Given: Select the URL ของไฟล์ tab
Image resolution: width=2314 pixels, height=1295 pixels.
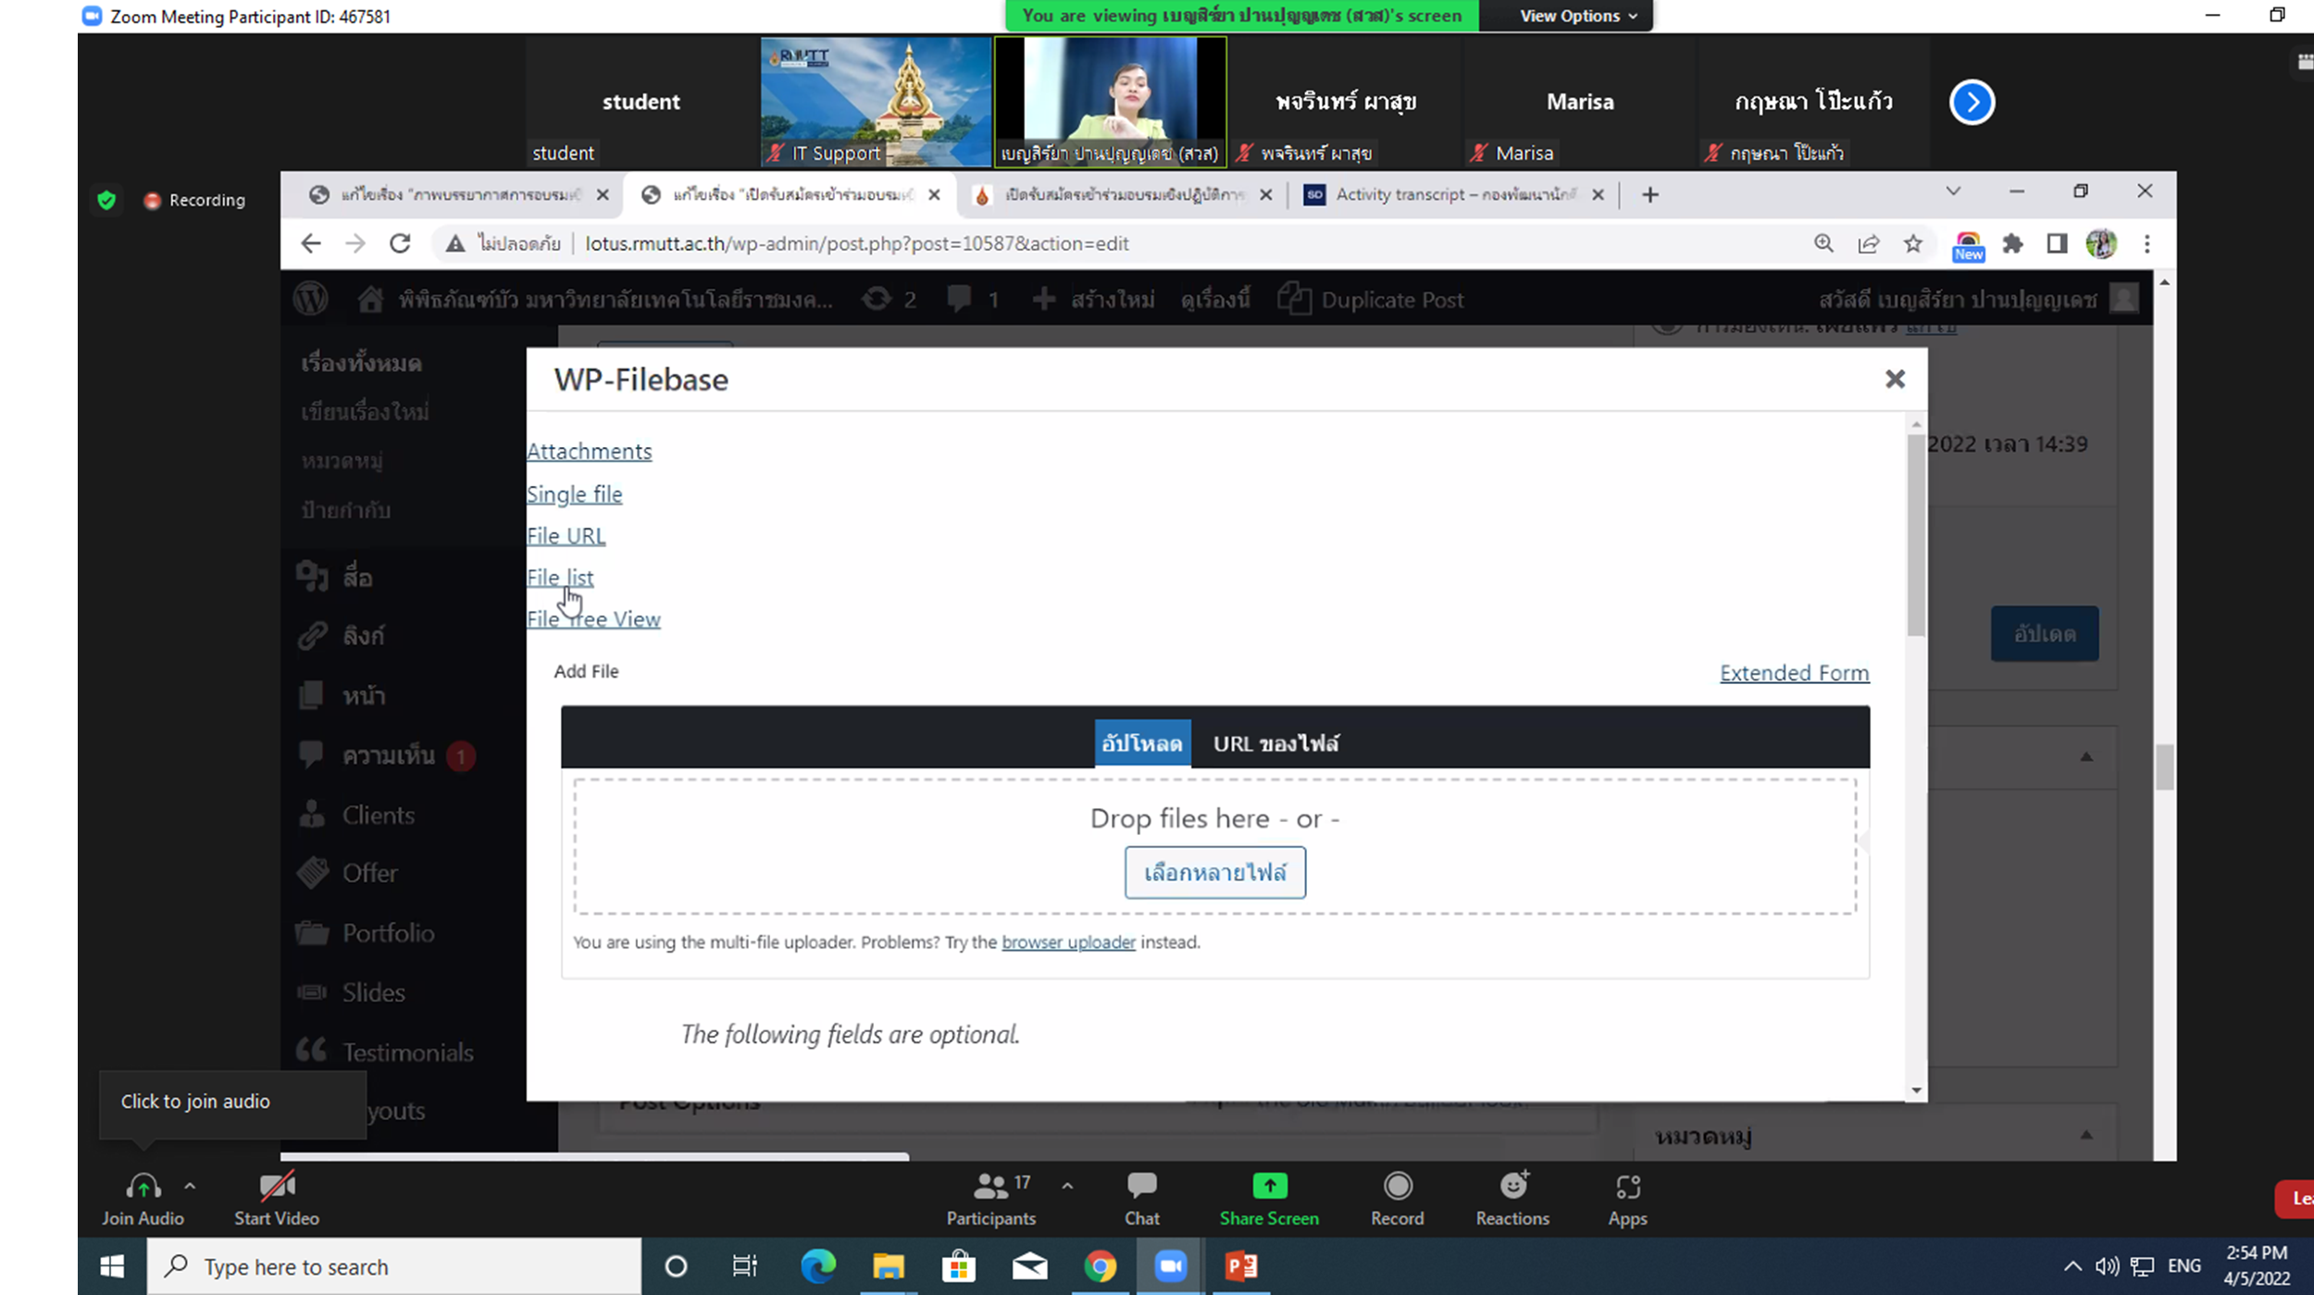Looking at the screenshot, I should pyautogui.click(x=1275, y=743).
